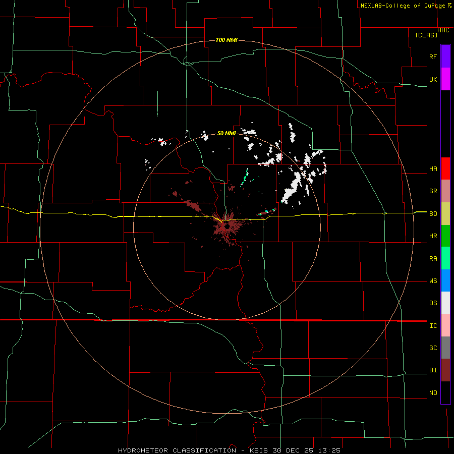The height and width of the screenshot is (454, 454).
Task: Select the IC light pink legend swatch
Action: 445,325
